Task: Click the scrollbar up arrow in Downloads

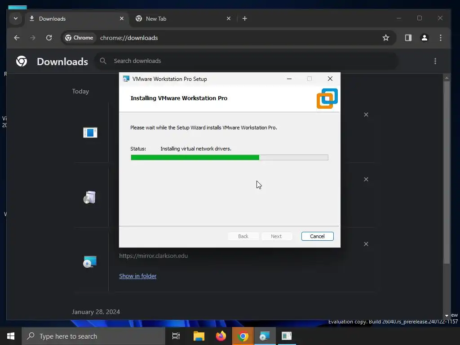Action: coord(447,78)
